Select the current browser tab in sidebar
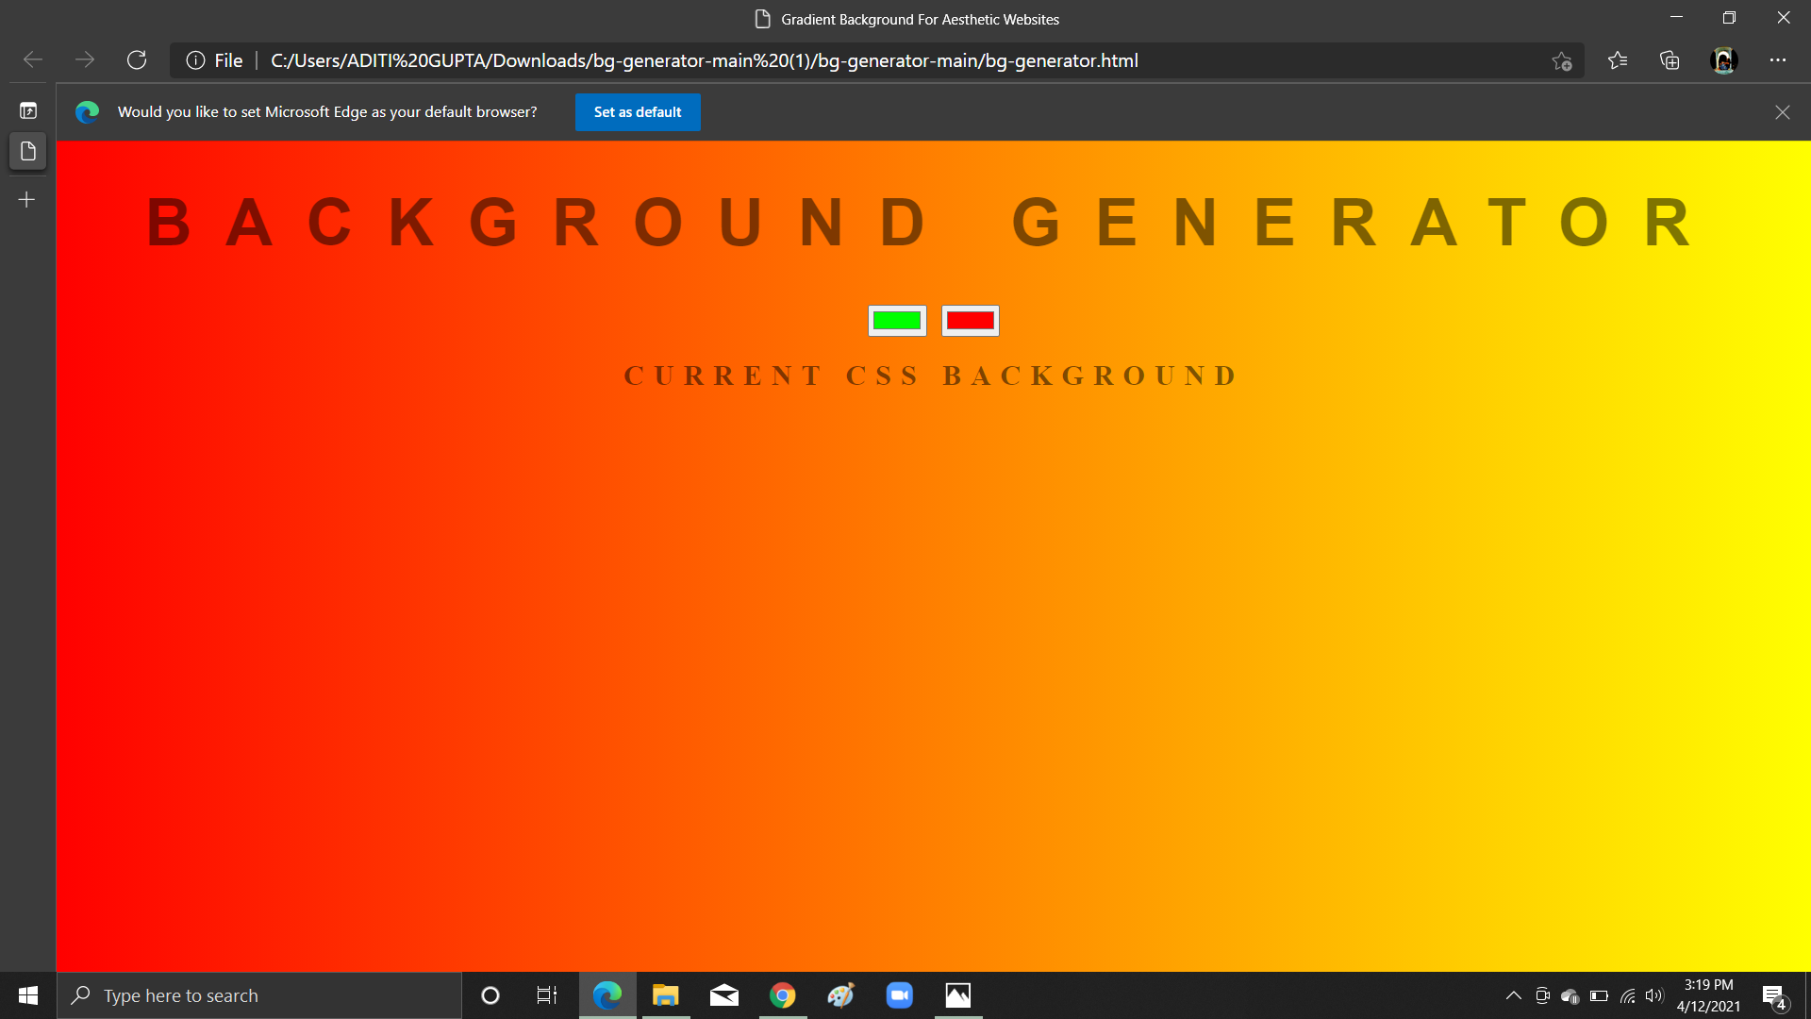1811x1019 pixels. (x=27, y=151)
